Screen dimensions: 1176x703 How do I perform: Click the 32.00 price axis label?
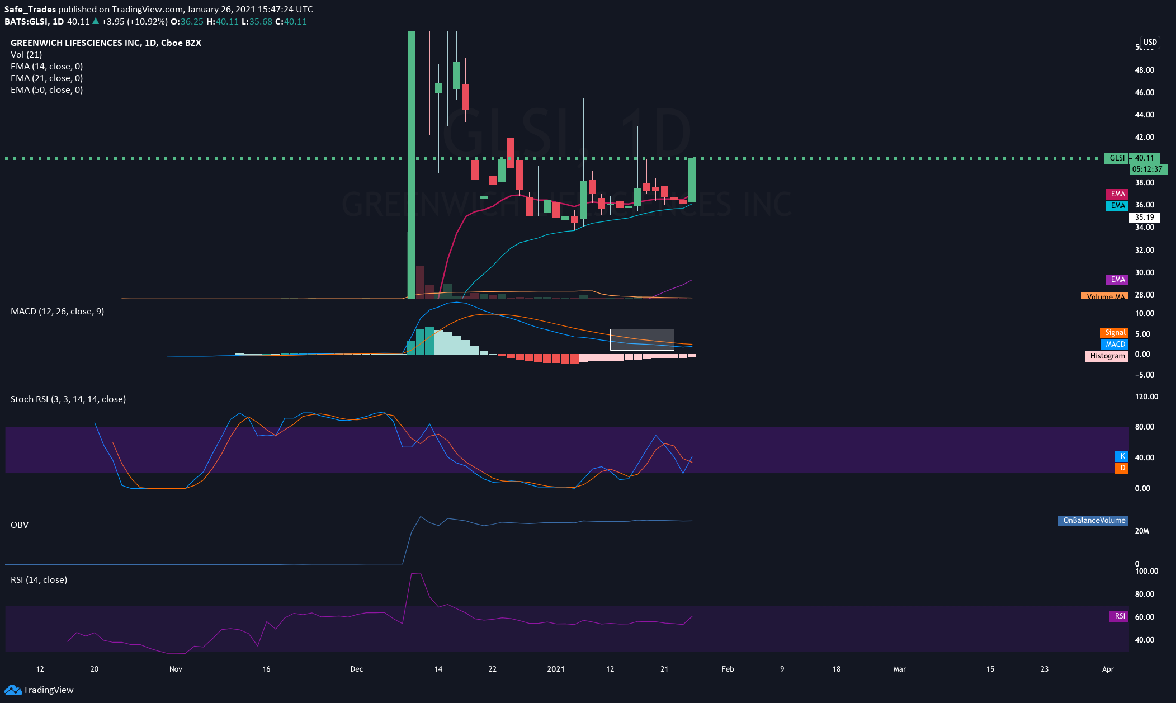pyautogui.click(x=1145, y=250)
